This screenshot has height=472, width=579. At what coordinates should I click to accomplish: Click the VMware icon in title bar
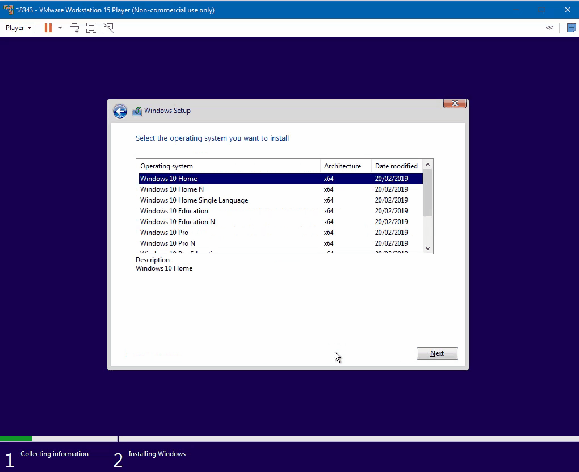(x=9, y=10)
